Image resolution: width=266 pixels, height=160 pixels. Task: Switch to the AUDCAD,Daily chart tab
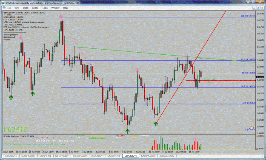[166, 156]
